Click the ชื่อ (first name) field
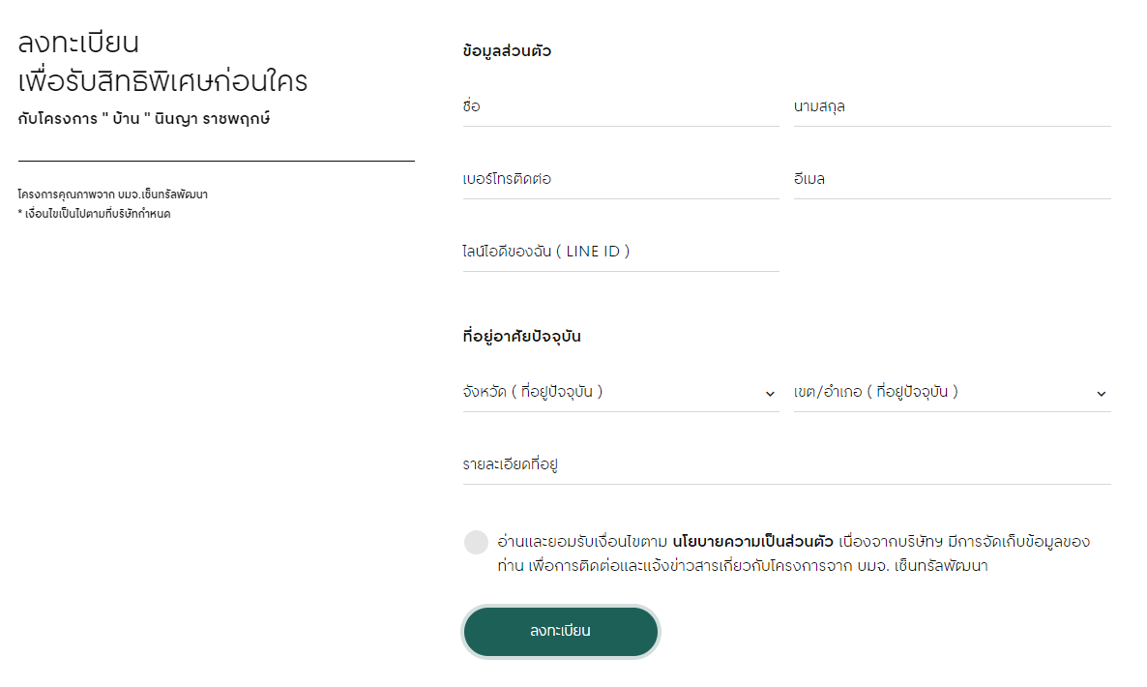Screen dimensions: 1147x687 click(620, 106)
